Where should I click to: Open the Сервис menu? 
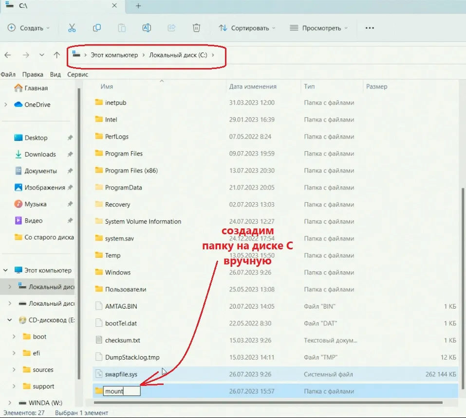click(77, 74)
